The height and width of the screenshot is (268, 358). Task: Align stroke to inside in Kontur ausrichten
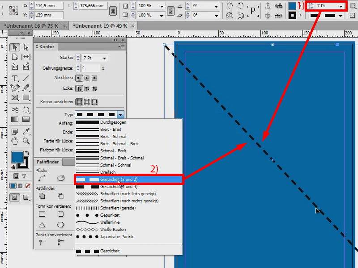(x=87, y=102)
